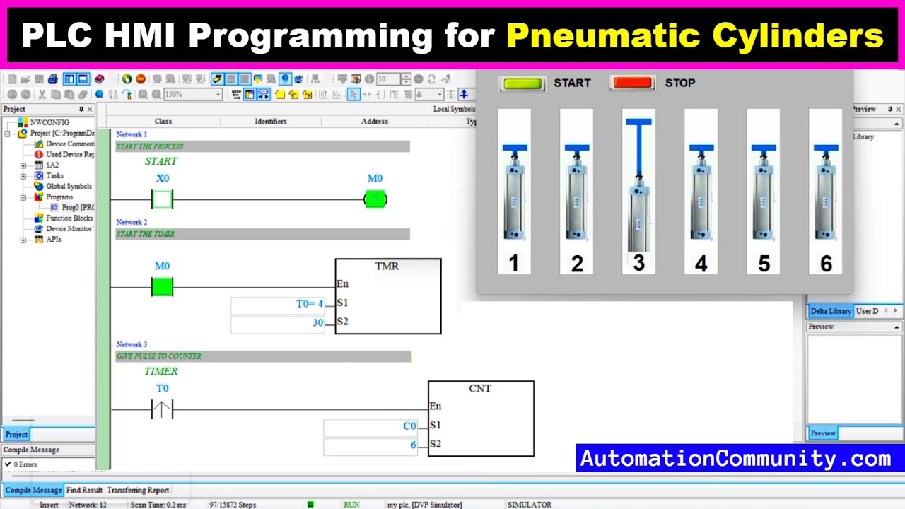Viewport: 905px width, 509px height.
Task: Click the TMR function block
Action: (388, 296)
